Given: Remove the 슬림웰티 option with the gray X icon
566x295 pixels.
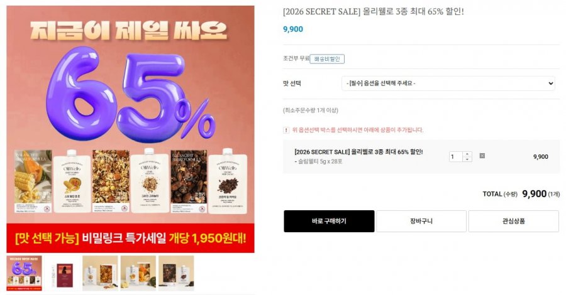Looking at the screenshot, I should 482,156.
